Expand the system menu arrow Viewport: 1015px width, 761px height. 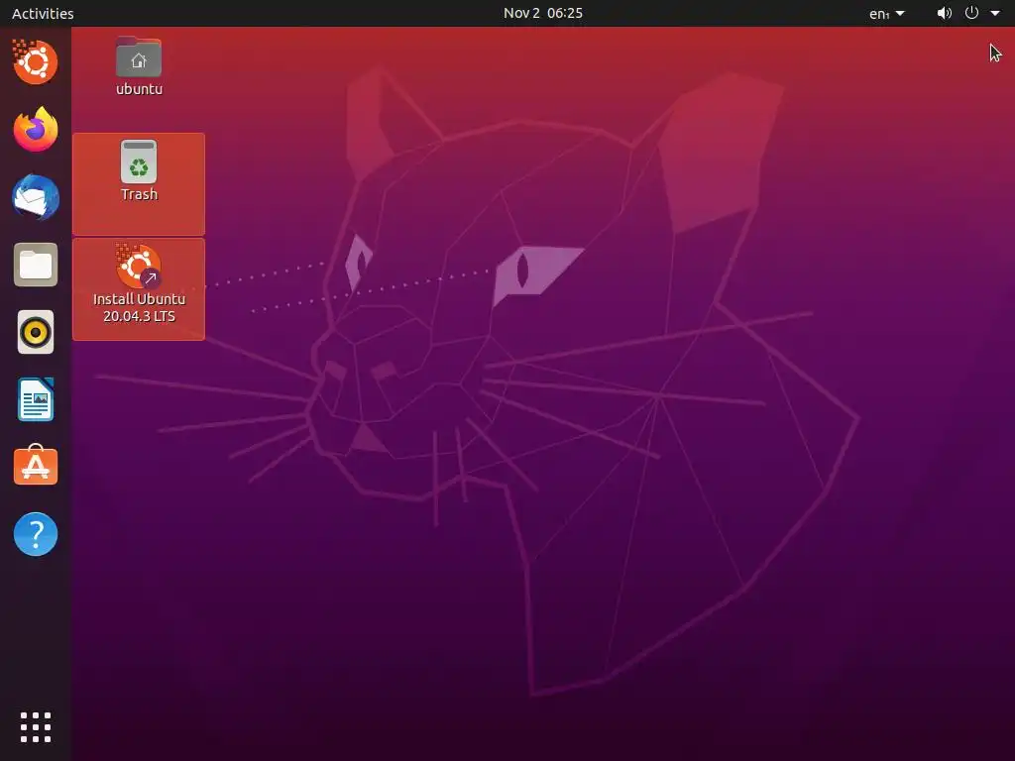pos(995,13)
